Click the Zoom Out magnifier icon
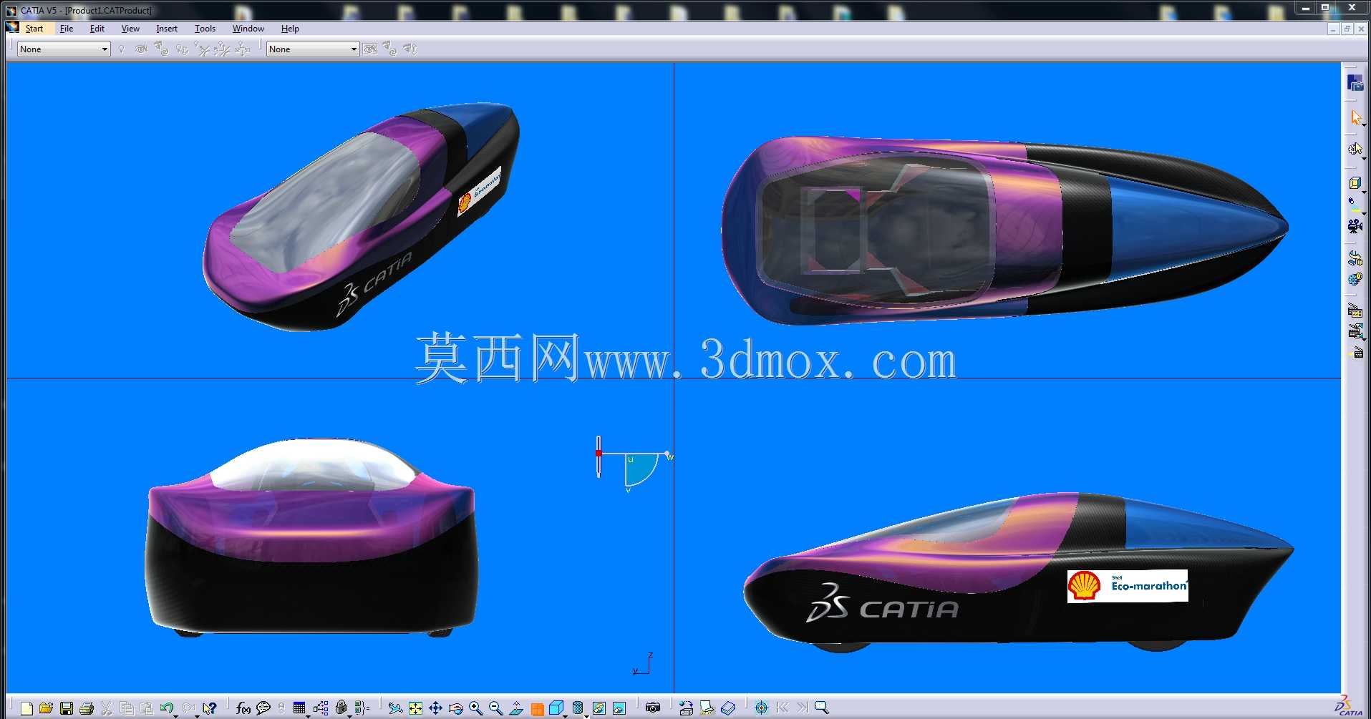Viewport: 1371px width, 719px height. [495, 708]
